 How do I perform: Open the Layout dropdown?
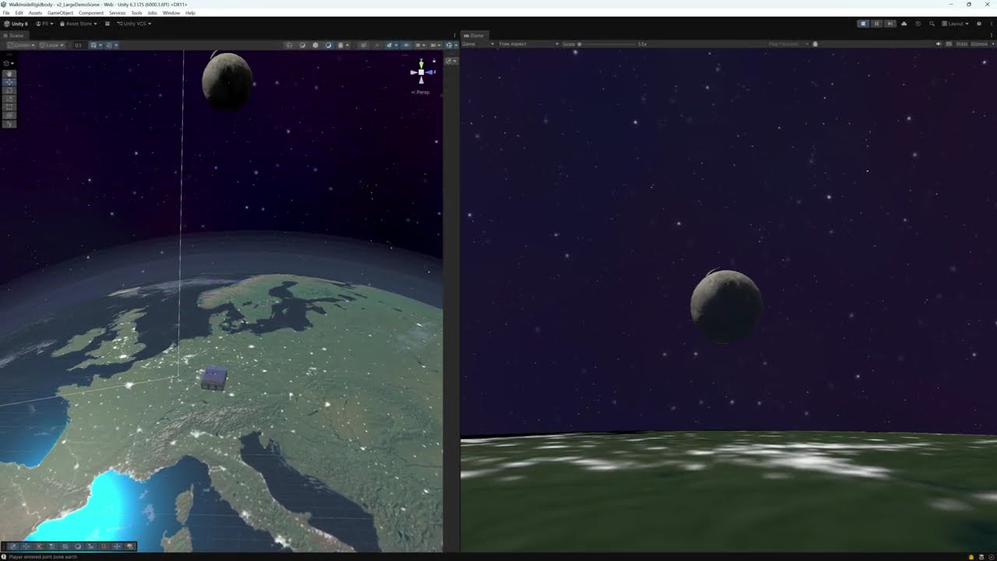(956, 23)
